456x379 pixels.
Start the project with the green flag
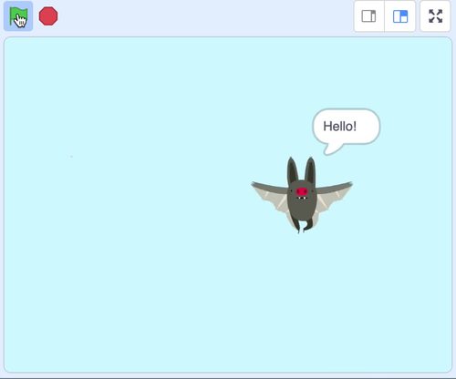coord(18,16)
